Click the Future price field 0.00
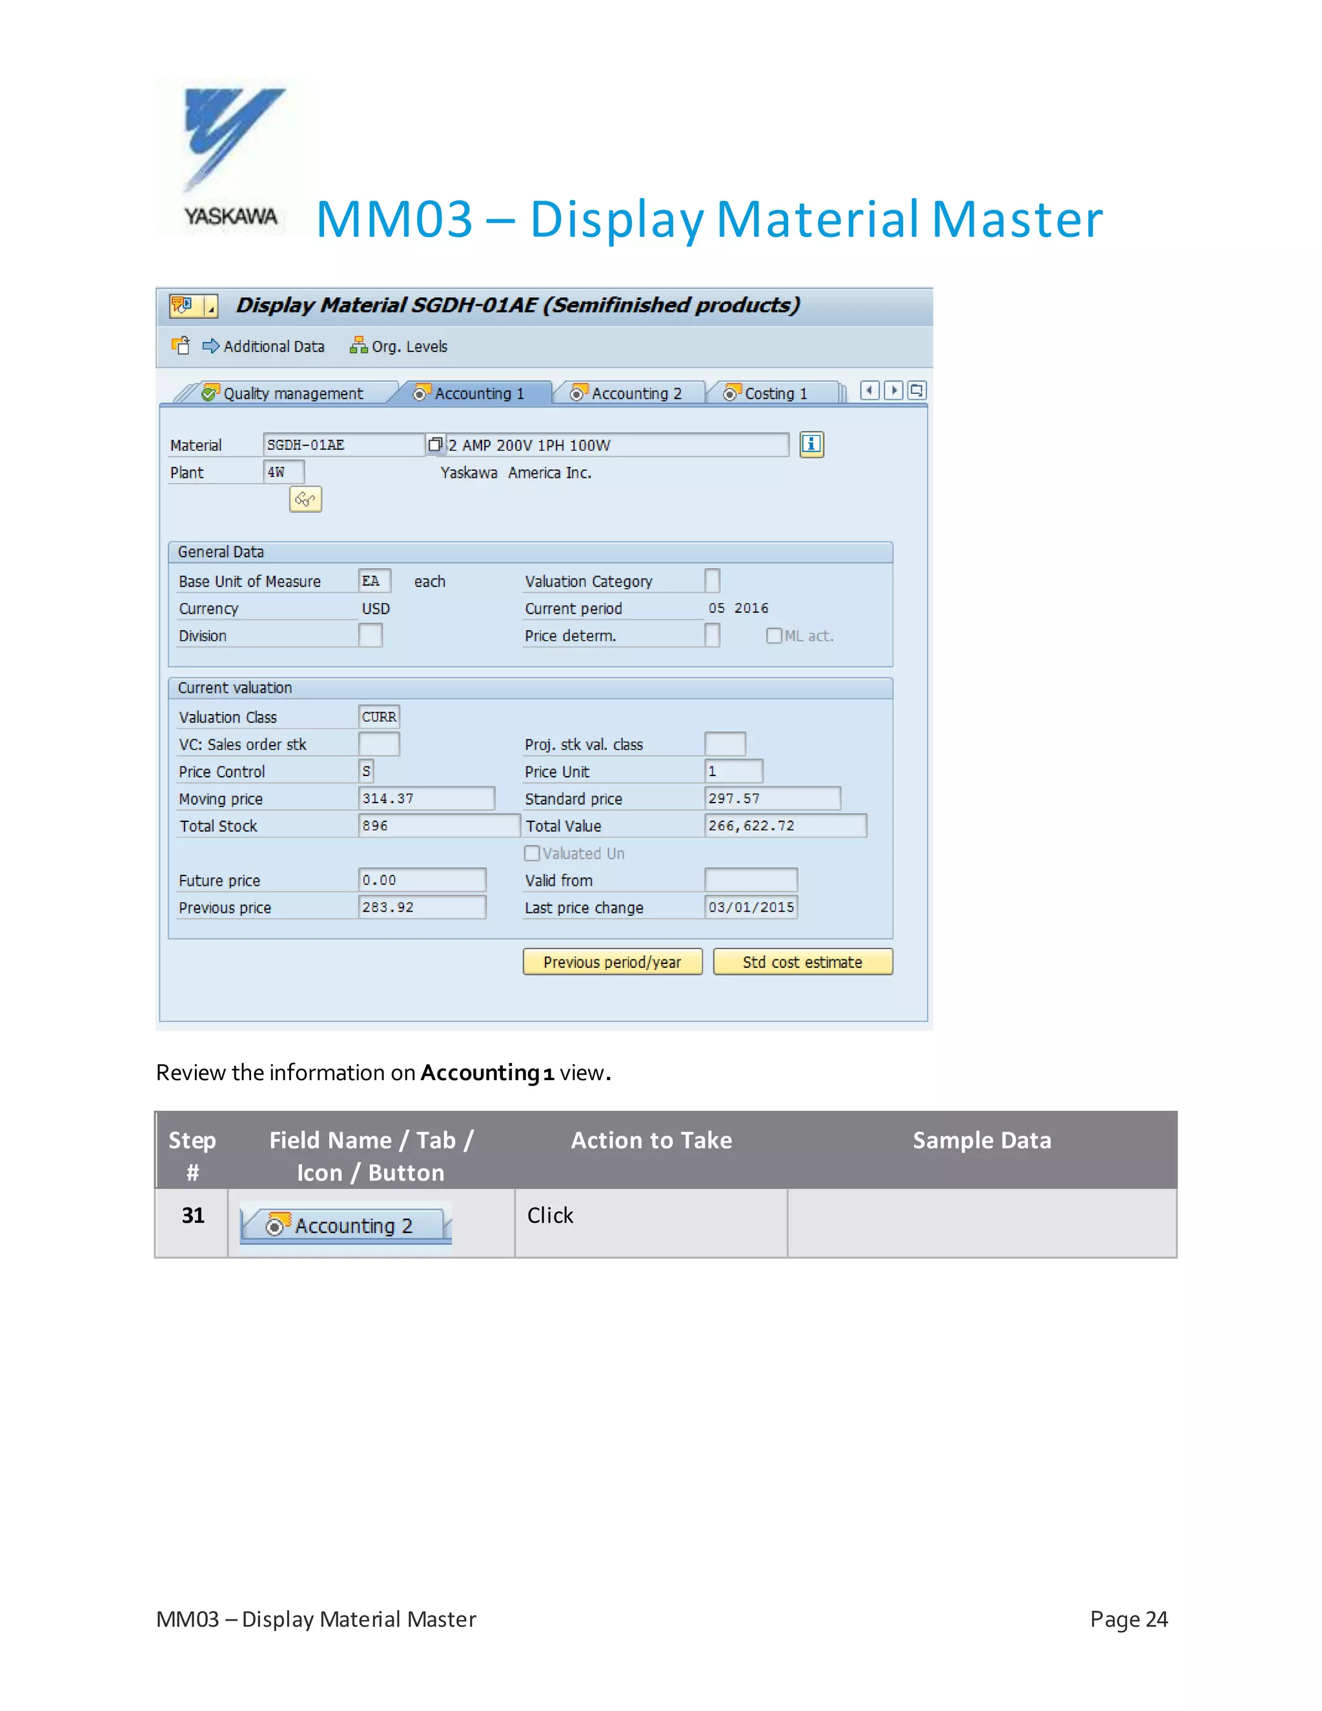This screenshot has height=1711, width=1322. click(422, 880)
